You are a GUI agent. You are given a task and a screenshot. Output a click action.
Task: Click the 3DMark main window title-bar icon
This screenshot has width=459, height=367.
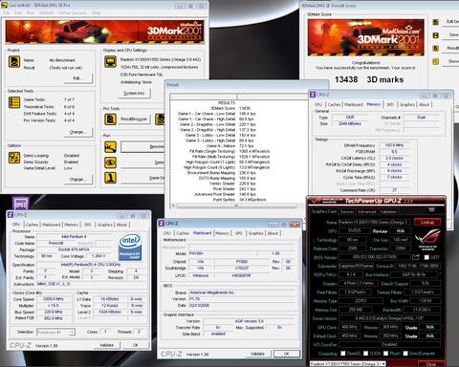[5, 5]
